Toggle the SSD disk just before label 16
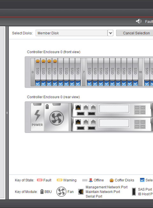Image resolution: width=153 pixels, height=208 pixels. pyautogui.click(x=135, y=83)
